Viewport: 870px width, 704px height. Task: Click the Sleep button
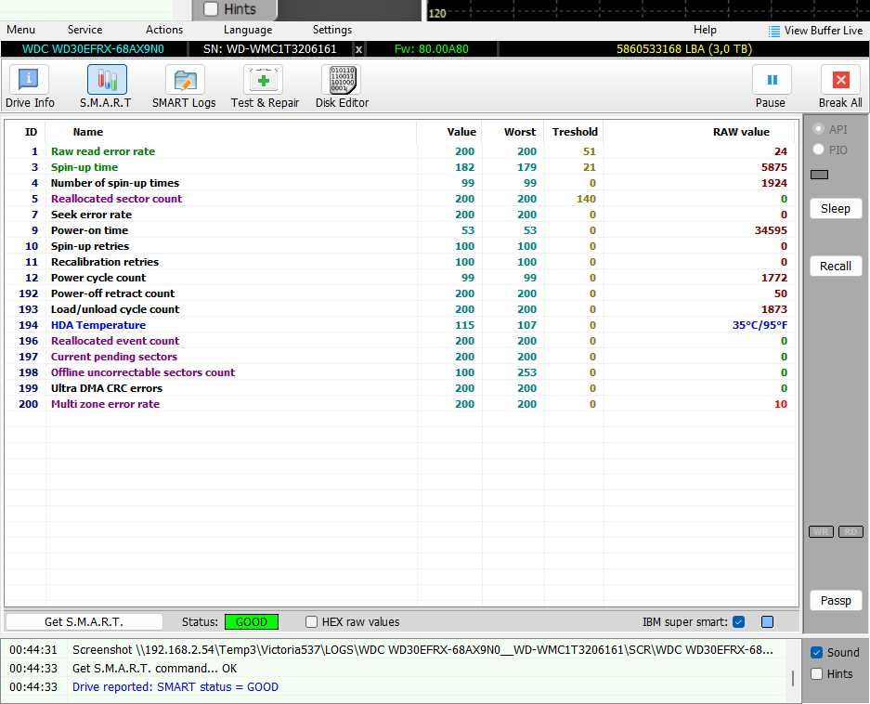[x=836, y=209]
